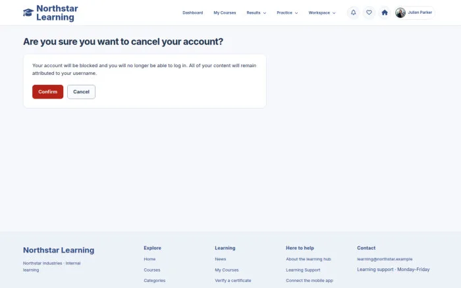The width and height of the screenshot is (461, 288).
Task: Open My Courses in top navigation
Action: pos(225,13)
